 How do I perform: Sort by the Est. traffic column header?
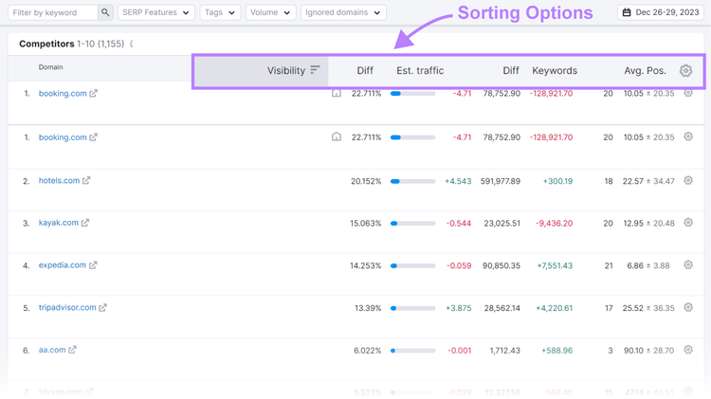pos(420,71)
